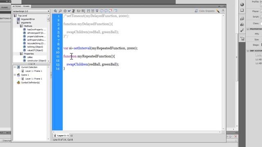
Task: Open the Actions panel options menu
Action: pyautogui.click(x=224, y=7)
